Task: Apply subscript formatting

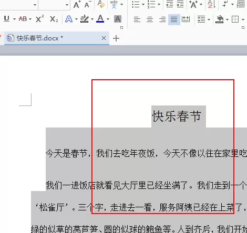Action: click(54, 19)
